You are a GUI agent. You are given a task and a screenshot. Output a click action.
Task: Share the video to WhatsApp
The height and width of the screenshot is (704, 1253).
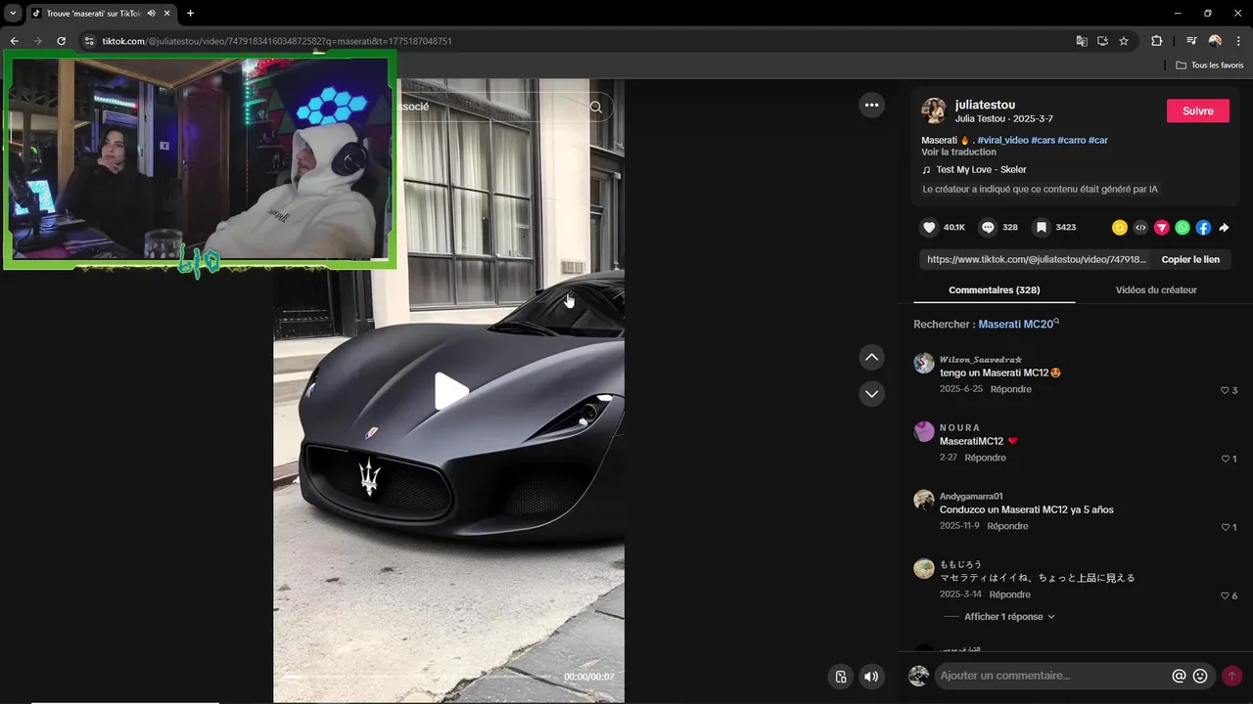[1183, 228]
